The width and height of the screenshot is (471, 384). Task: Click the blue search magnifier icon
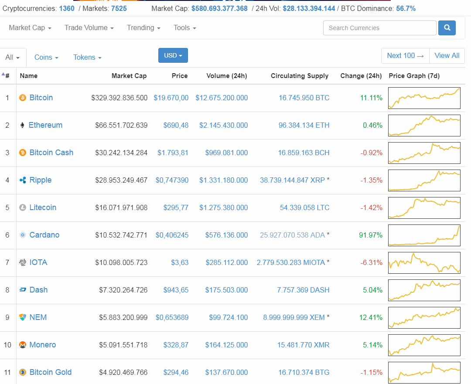447,27
